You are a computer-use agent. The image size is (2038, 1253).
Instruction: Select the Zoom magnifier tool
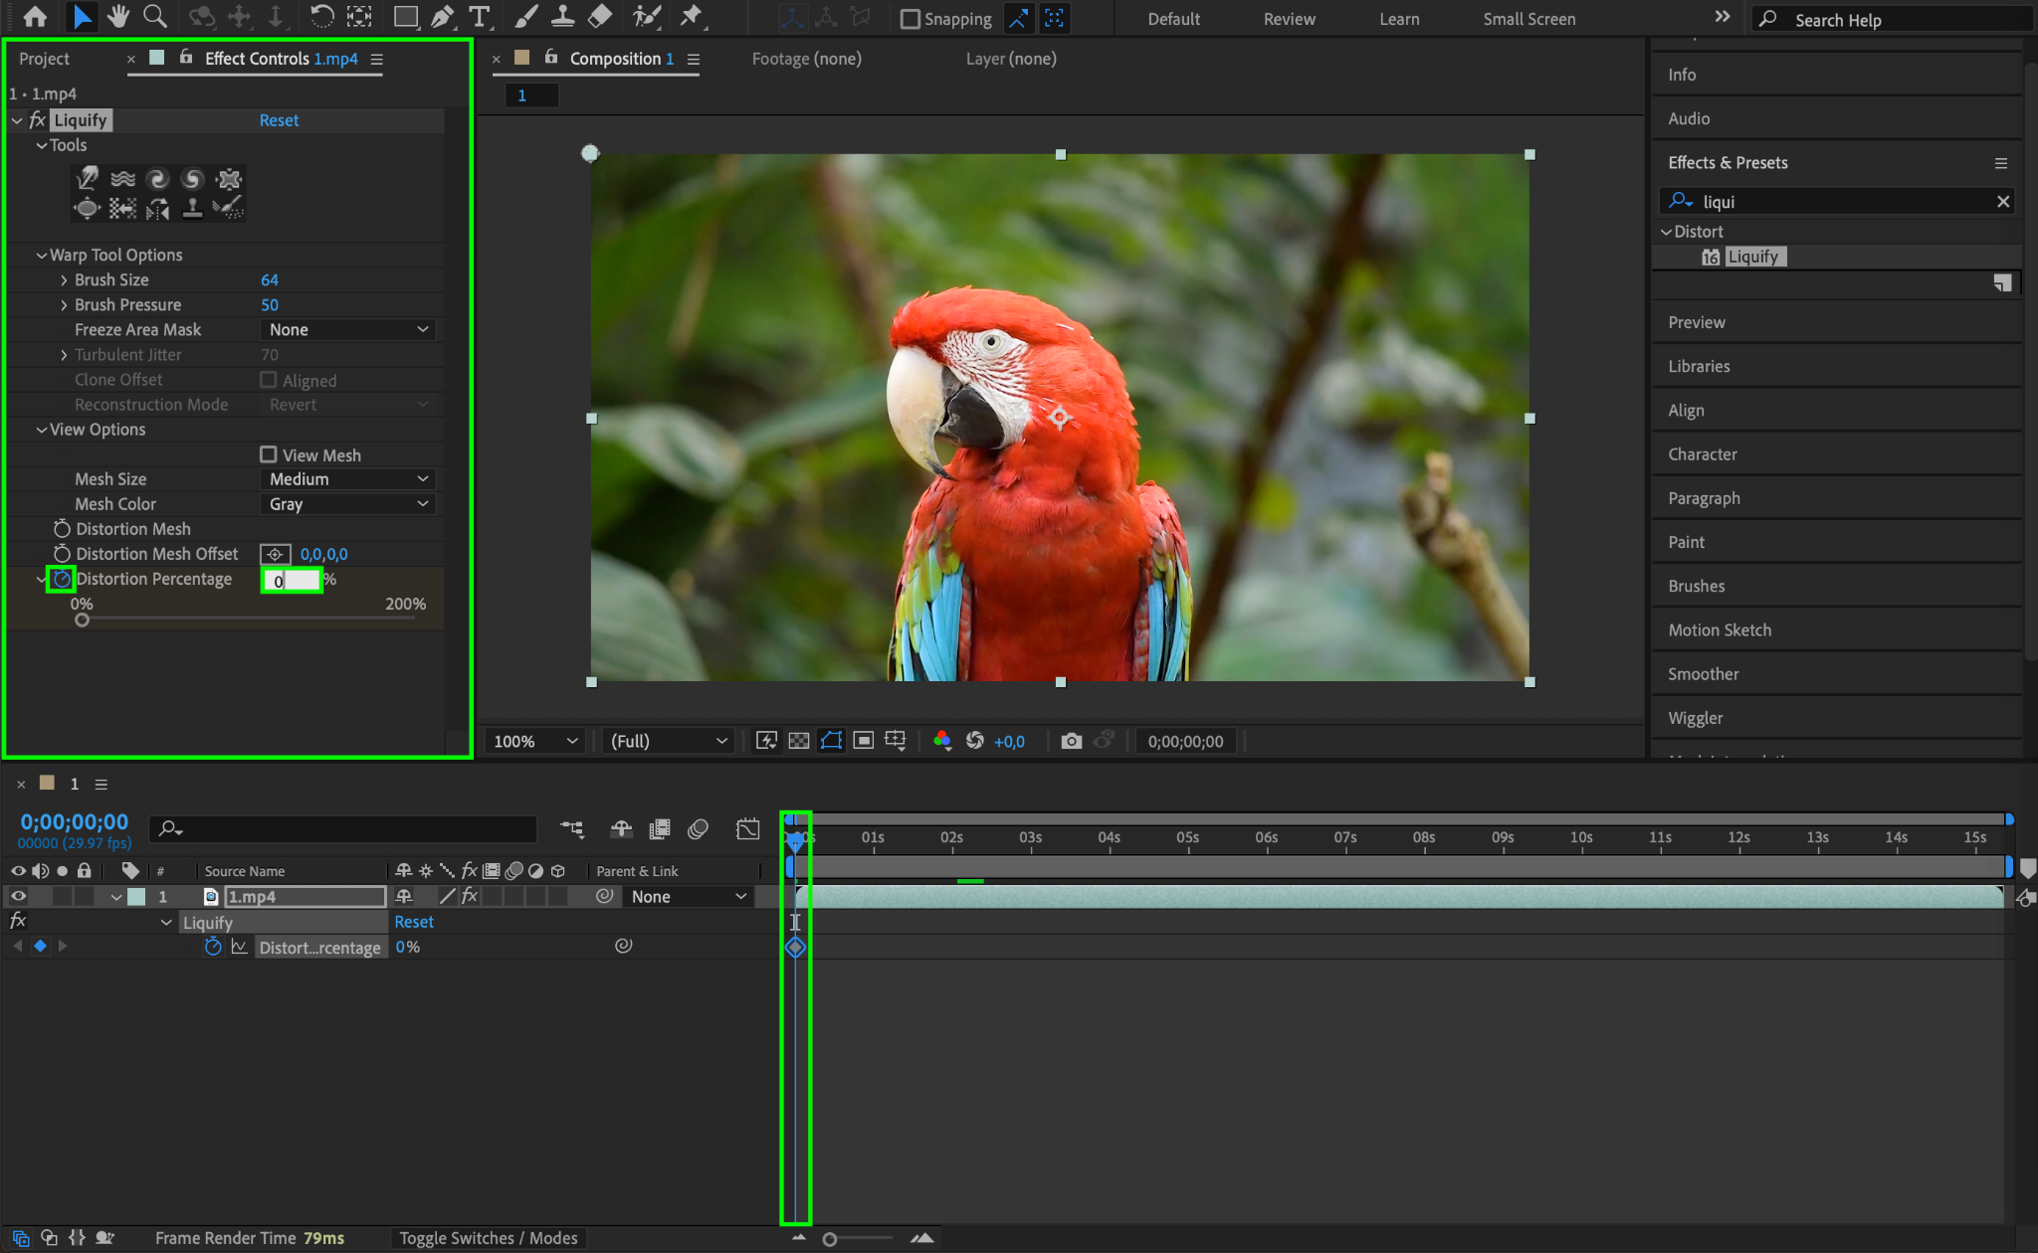click(x=154, y=16)
